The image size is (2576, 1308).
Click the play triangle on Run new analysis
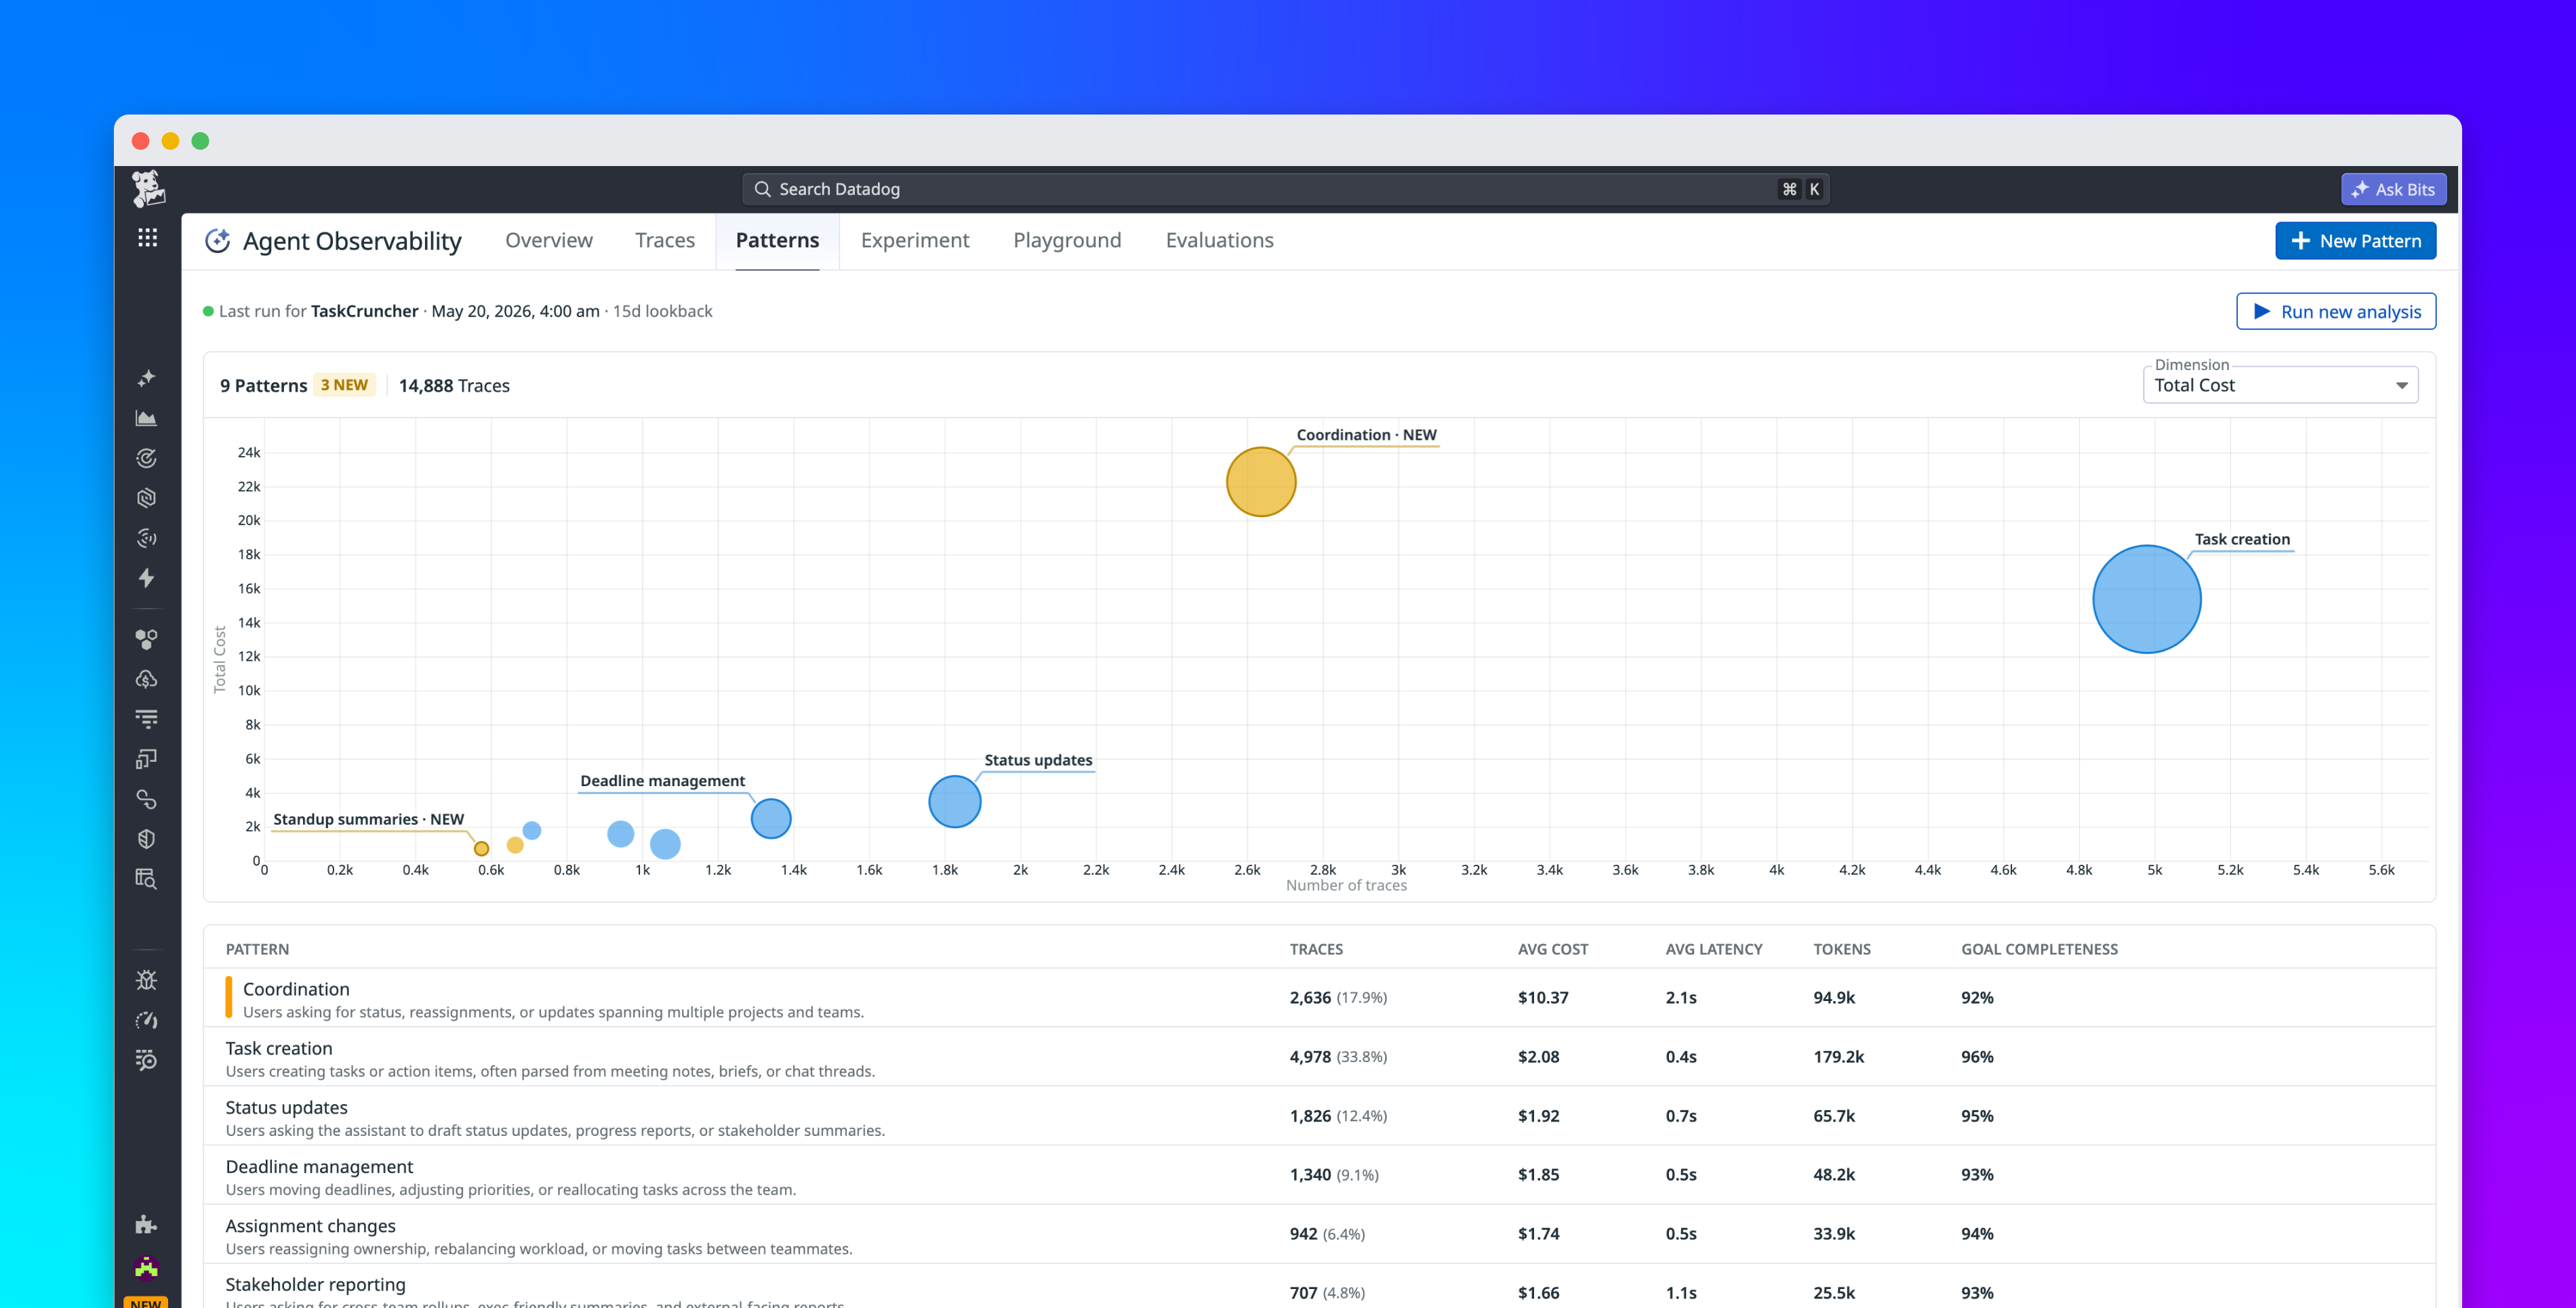(x=2262, y=311)
